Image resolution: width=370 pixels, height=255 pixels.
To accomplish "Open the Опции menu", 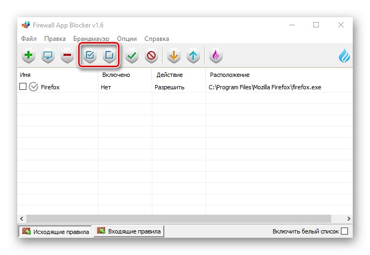I will [x=127, y=39].
